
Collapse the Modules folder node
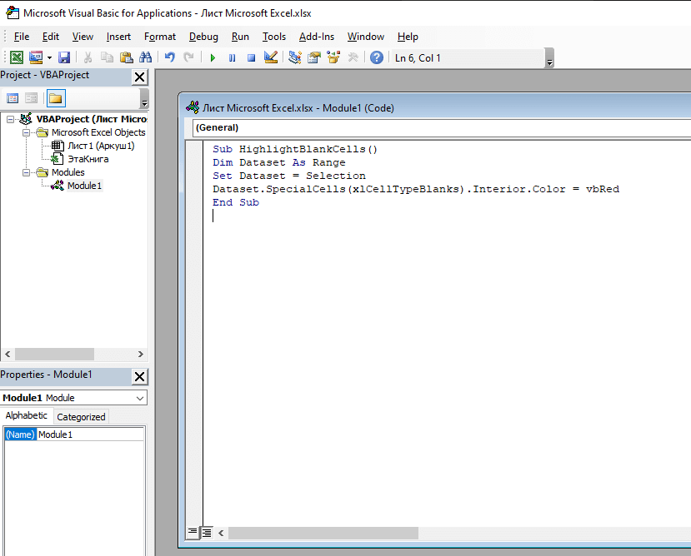(27, 172)
